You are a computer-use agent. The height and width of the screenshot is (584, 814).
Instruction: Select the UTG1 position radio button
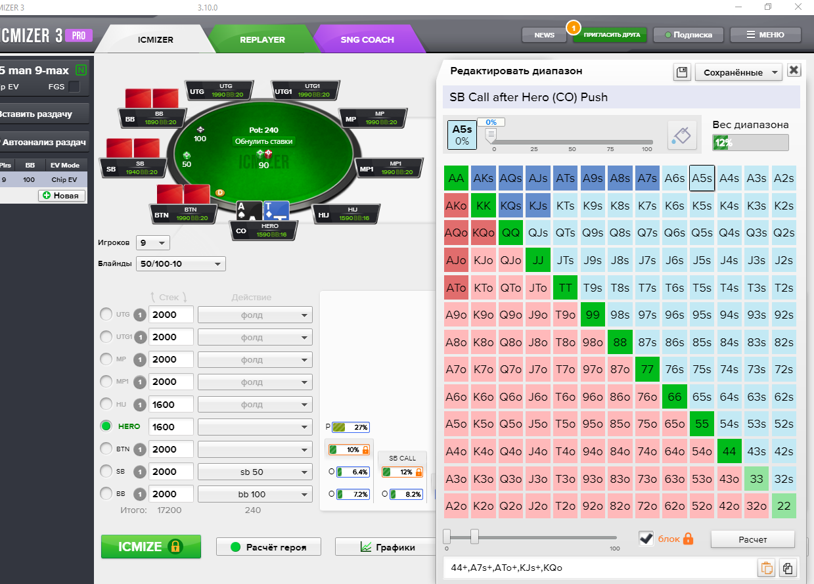tap(106, 337)
